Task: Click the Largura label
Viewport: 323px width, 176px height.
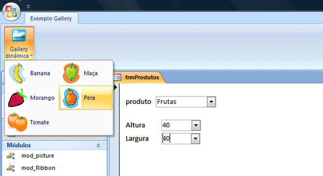Action: coord(137,138)
